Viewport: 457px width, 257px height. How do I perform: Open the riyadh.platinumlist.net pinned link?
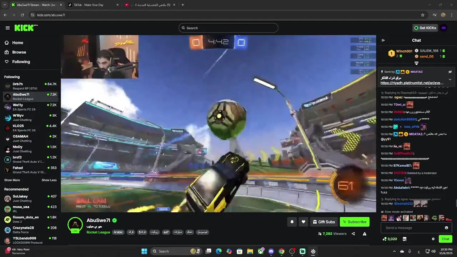[x=412, y=83]
